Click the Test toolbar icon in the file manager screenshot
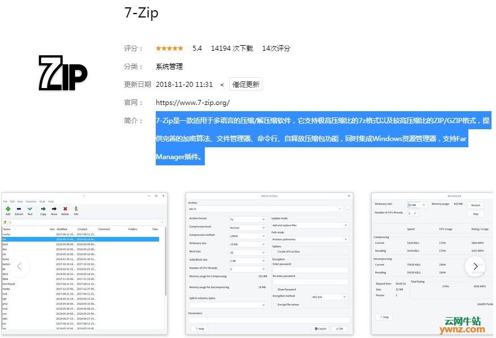 point(30,209)
